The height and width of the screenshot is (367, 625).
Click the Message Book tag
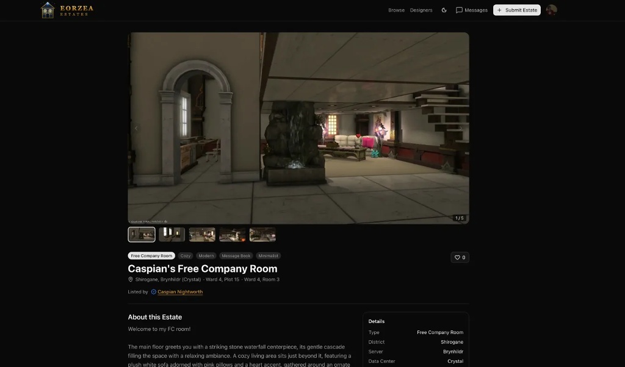pyautogui.click(x=236, y=256)
